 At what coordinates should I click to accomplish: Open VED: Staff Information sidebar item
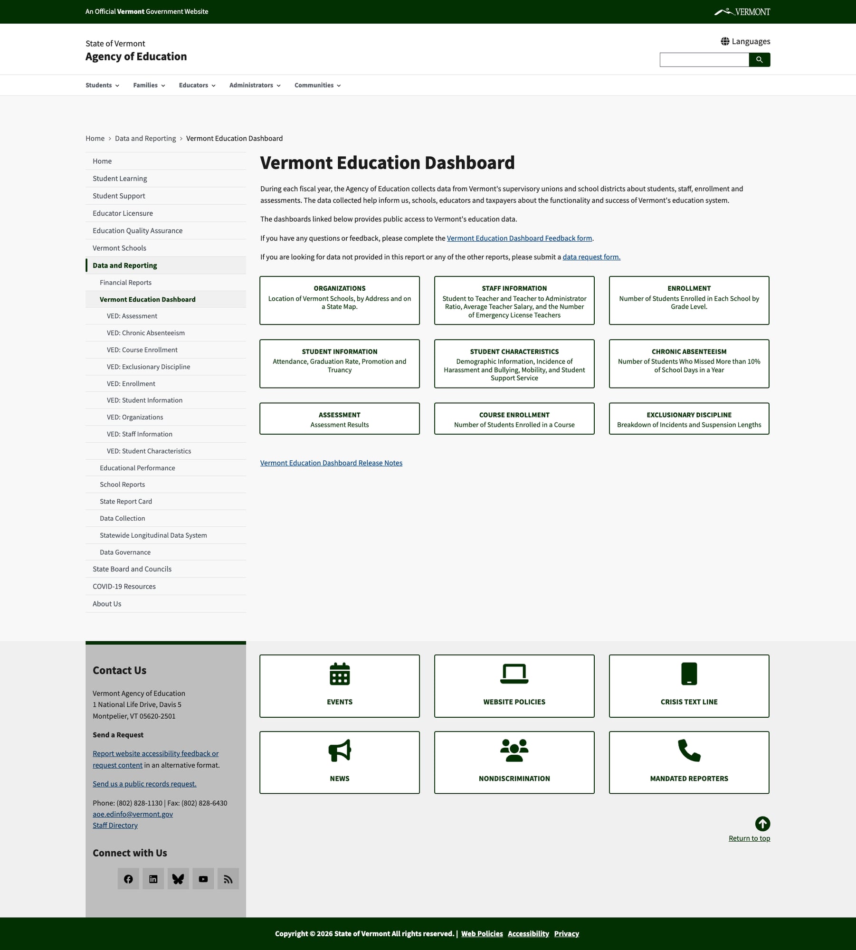166,434
